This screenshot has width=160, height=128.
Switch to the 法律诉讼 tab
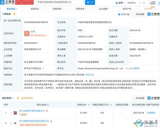35,9
